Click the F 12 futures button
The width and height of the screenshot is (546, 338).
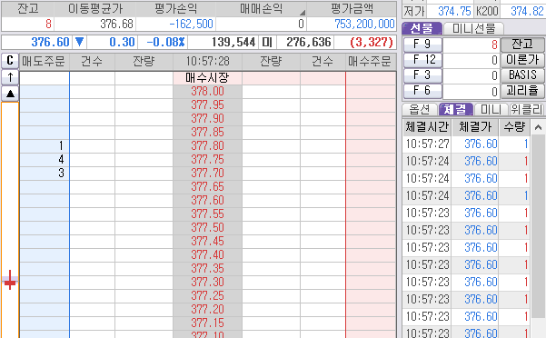tap(422, 60)
